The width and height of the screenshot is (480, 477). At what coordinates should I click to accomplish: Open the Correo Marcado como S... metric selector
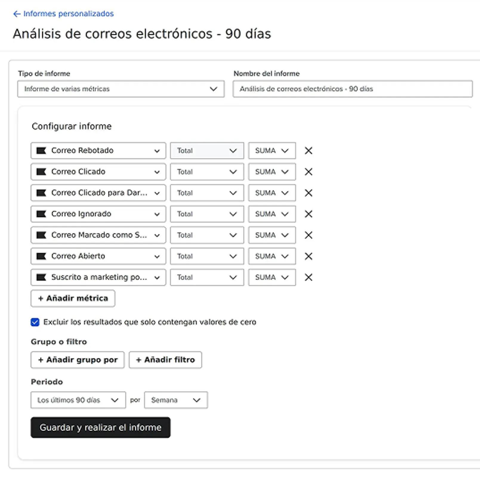click(x=98, y=235)
